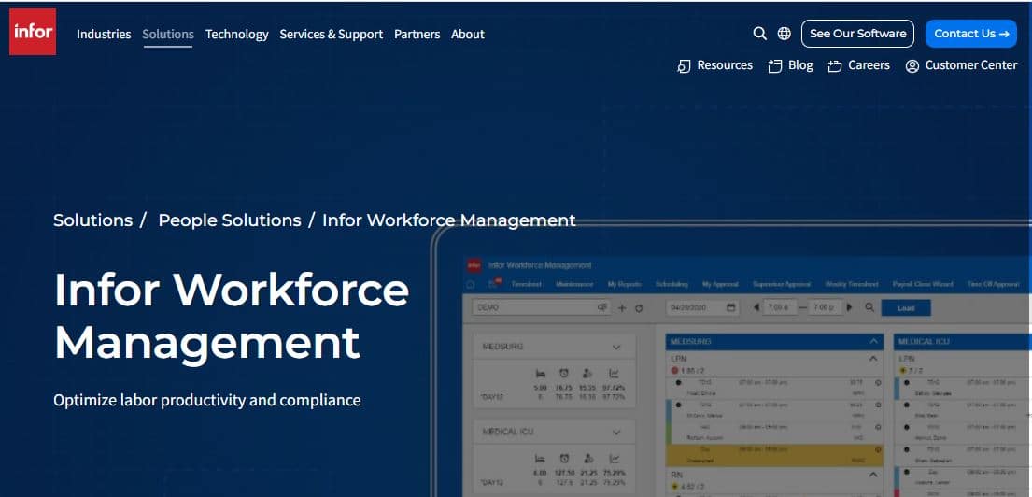
Task: Open the site search magnifier icon
Action: (759, 34)
